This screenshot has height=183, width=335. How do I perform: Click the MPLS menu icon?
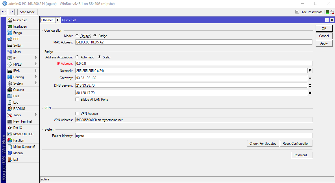(10, 64)
